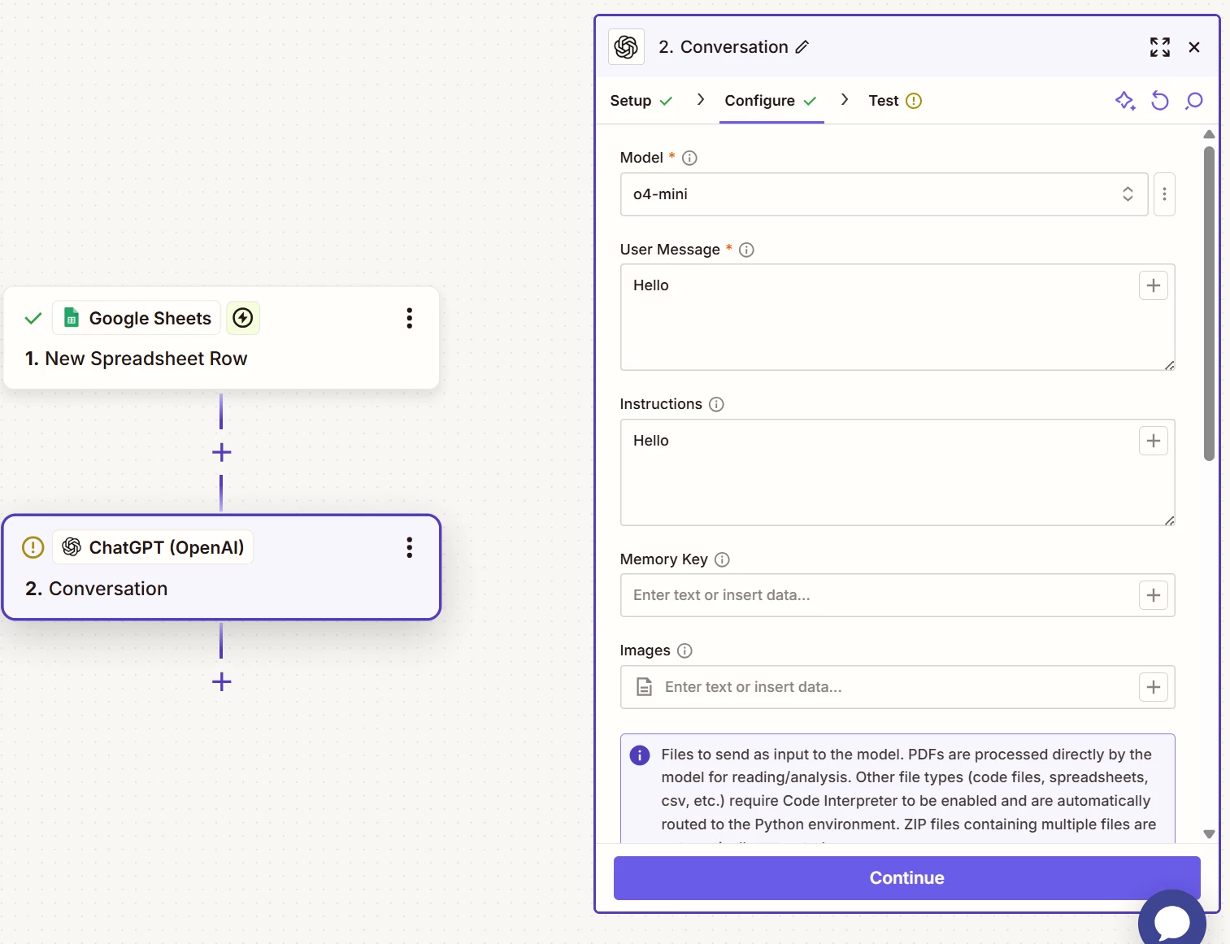
Task: Click the scrollbar up arrow
Action: [1209, 134]
